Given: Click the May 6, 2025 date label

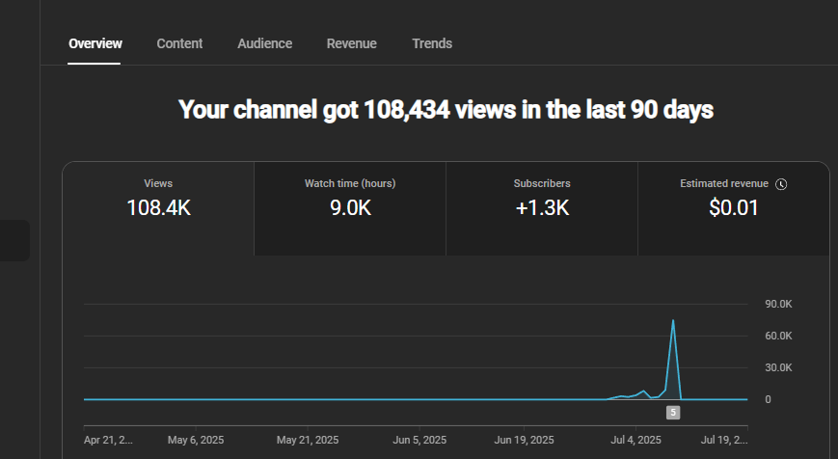Looking at the screenshot, I should [x=196, y=440].
